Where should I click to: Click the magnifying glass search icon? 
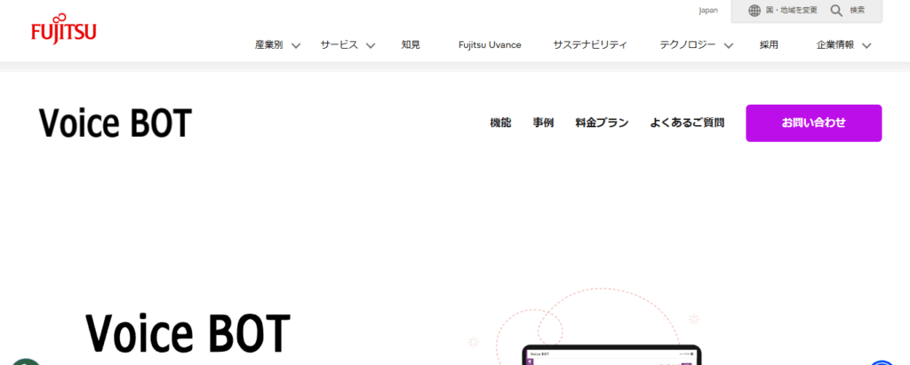[836, 11]
